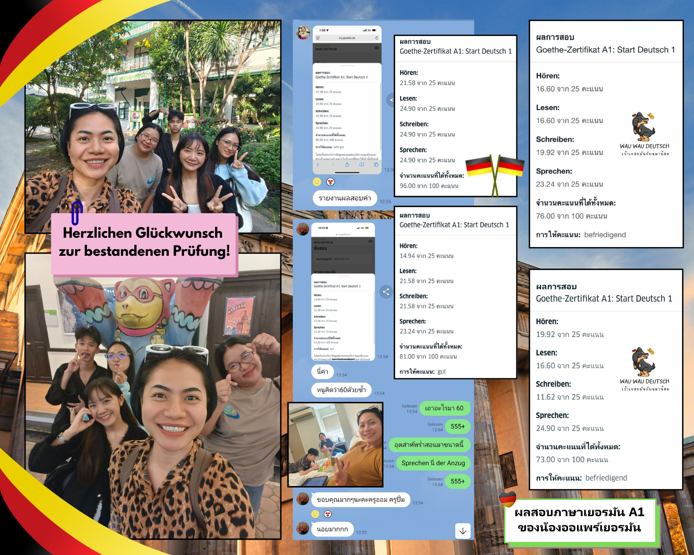Image resolution: width=694 pixels, height=555 pixels.
Task: Open the selfie photo with the mustard shirt
Action: pyautogui.click(x=335, y=444)
